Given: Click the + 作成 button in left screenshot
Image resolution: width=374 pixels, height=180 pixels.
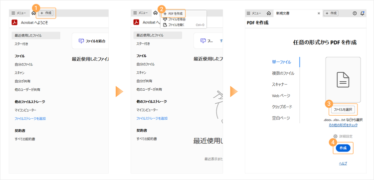Looking at the screenshot, I should [x=46, y=13].
